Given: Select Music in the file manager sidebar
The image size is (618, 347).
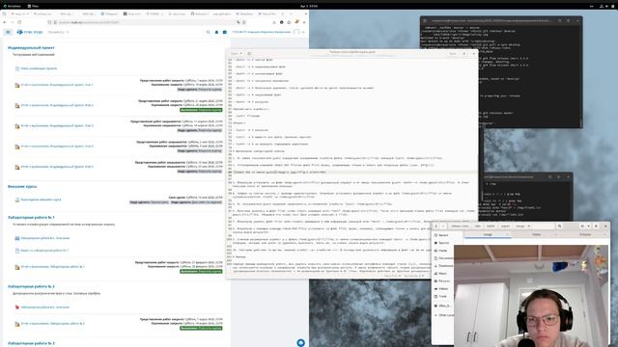Looking at the screenshot, I should (x=443, y=274).
